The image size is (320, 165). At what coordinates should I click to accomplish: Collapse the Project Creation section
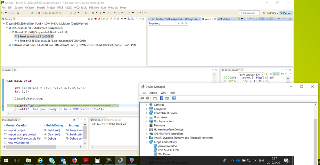point(5,125)
